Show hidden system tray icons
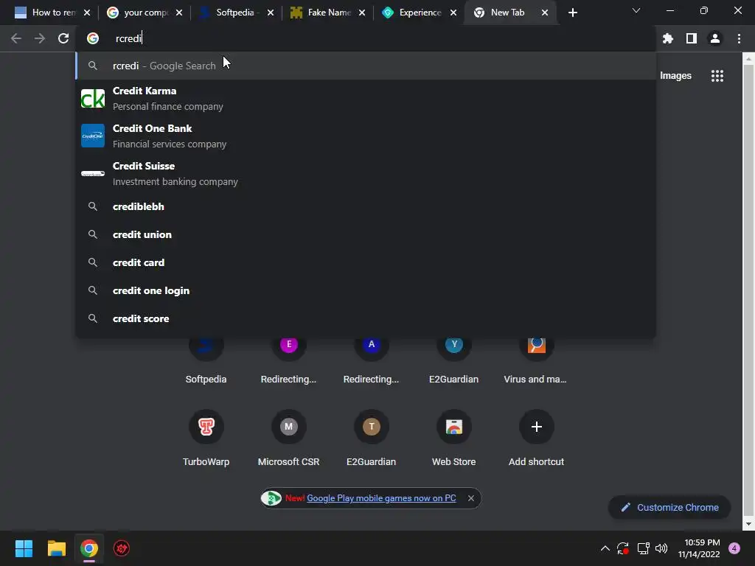Image resolution: width=755 pixels, height=566 pixels. [x=605, y=548]
